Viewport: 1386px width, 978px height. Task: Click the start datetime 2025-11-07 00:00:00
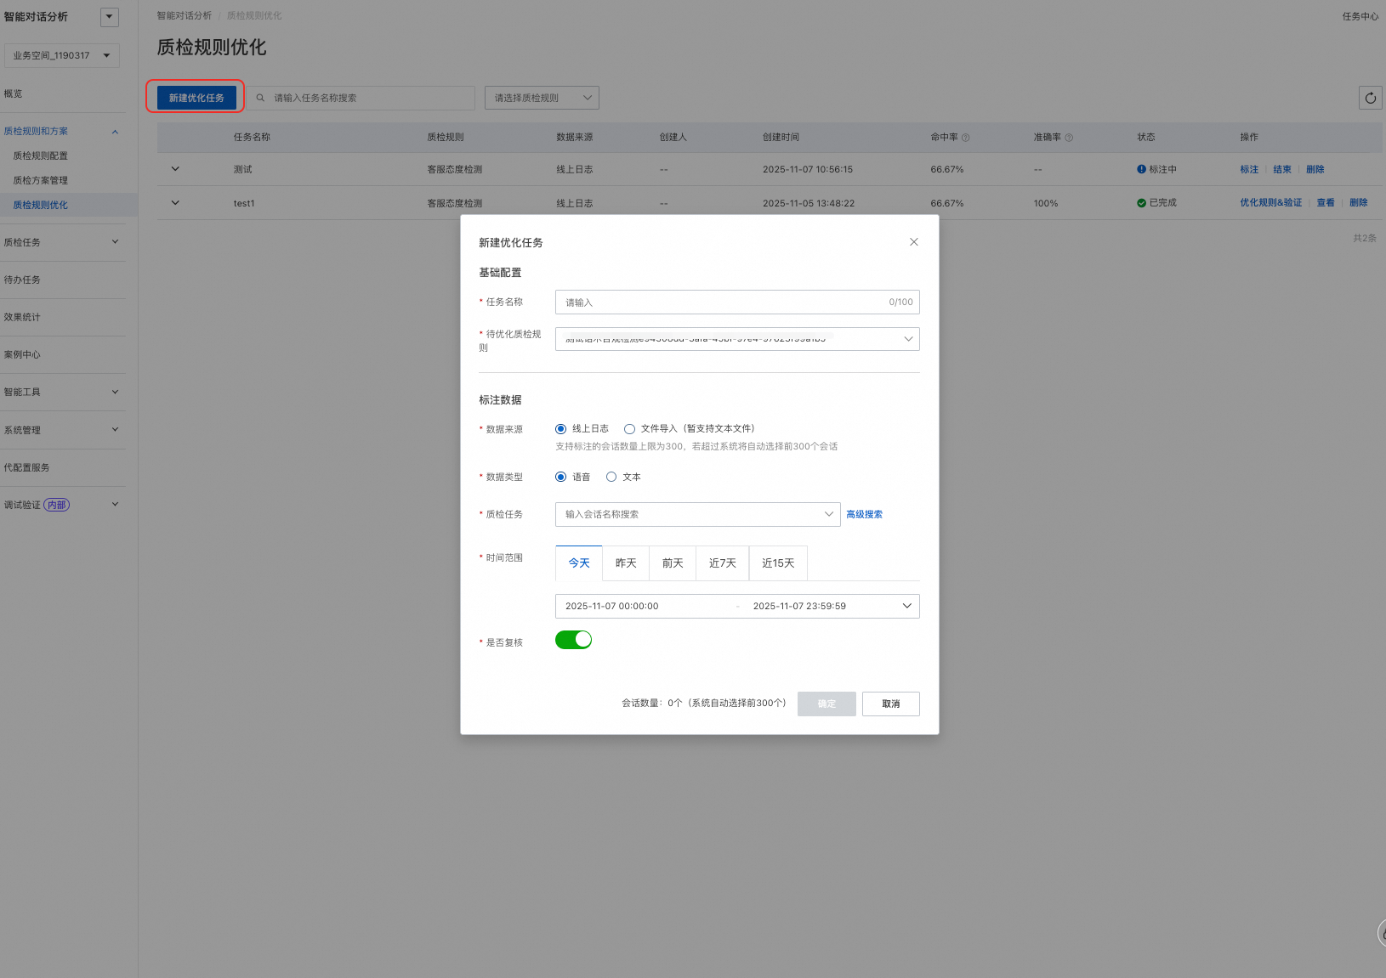(x=612, y=606)
